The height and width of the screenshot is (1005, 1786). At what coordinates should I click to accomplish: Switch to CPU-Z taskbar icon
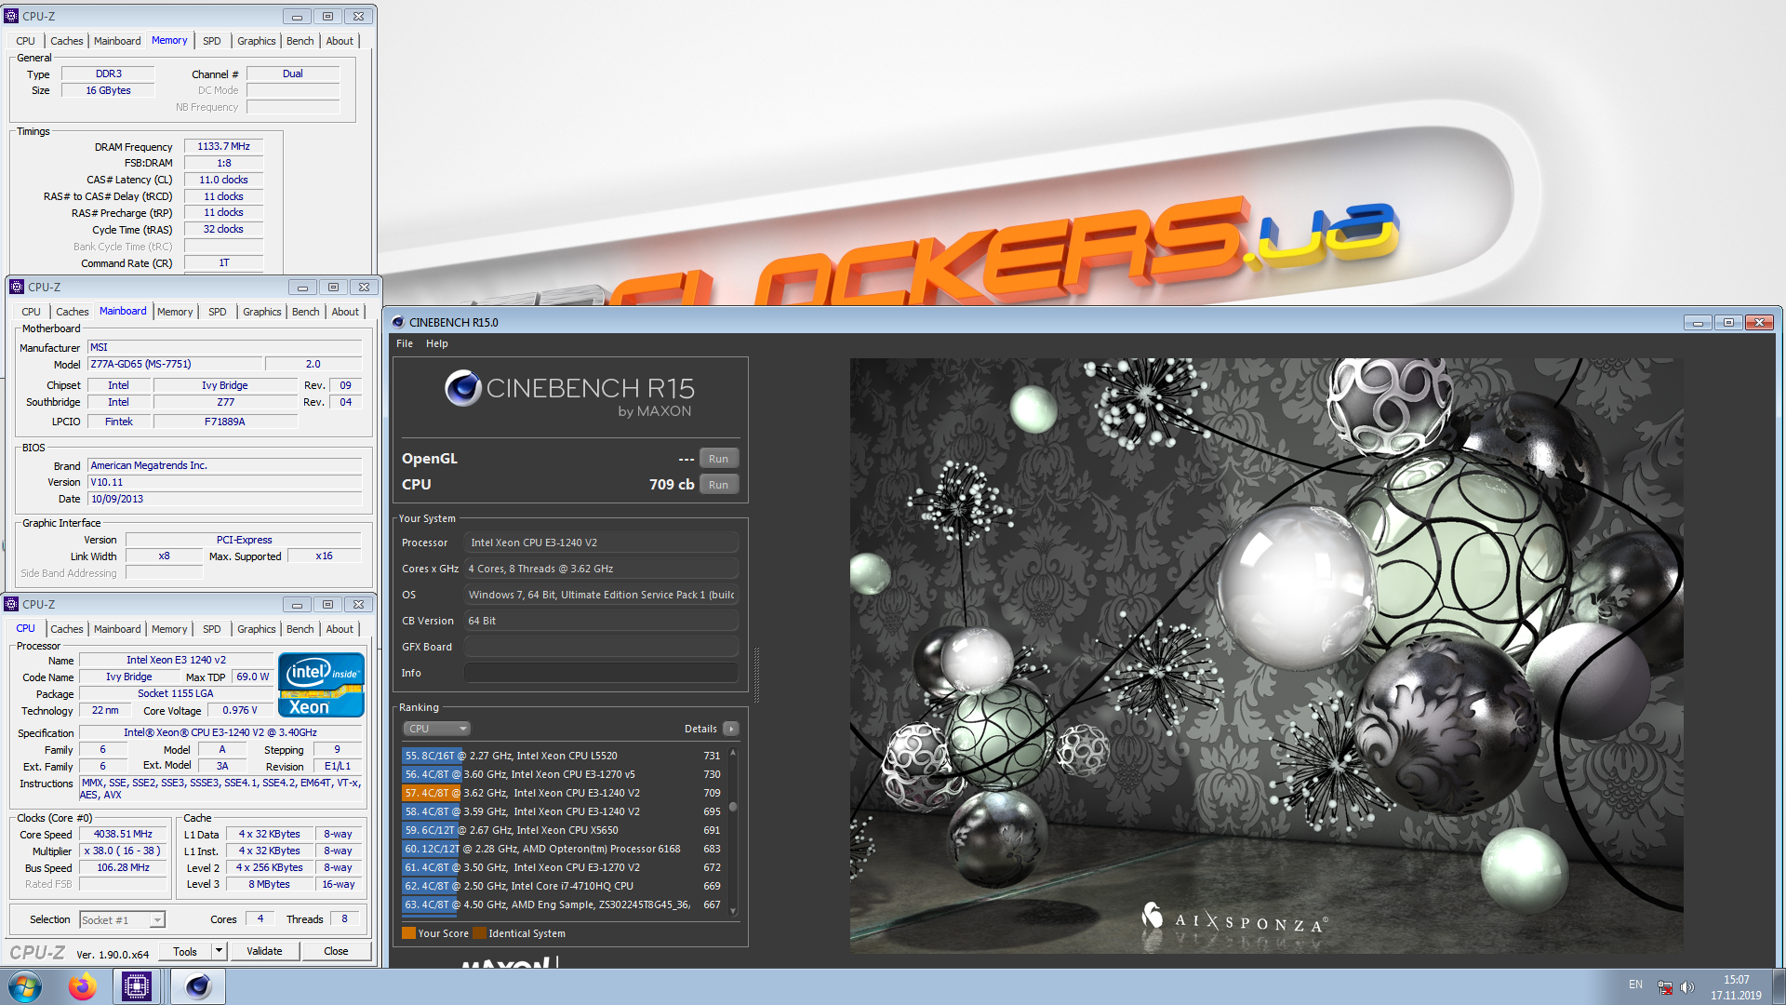point(137,986)
